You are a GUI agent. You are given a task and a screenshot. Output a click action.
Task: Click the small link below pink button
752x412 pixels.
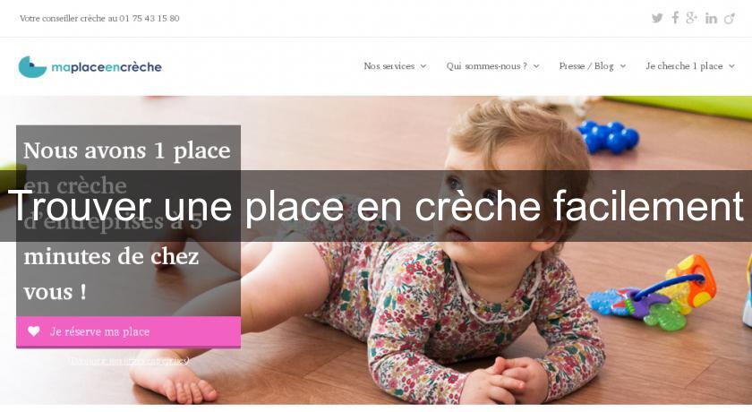tap(129, 360)
